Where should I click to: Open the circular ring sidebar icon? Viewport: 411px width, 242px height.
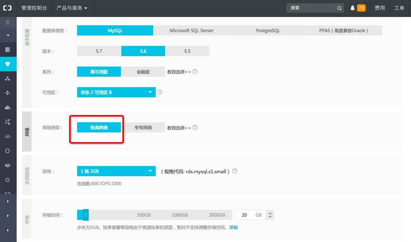[x=8, y=151]
